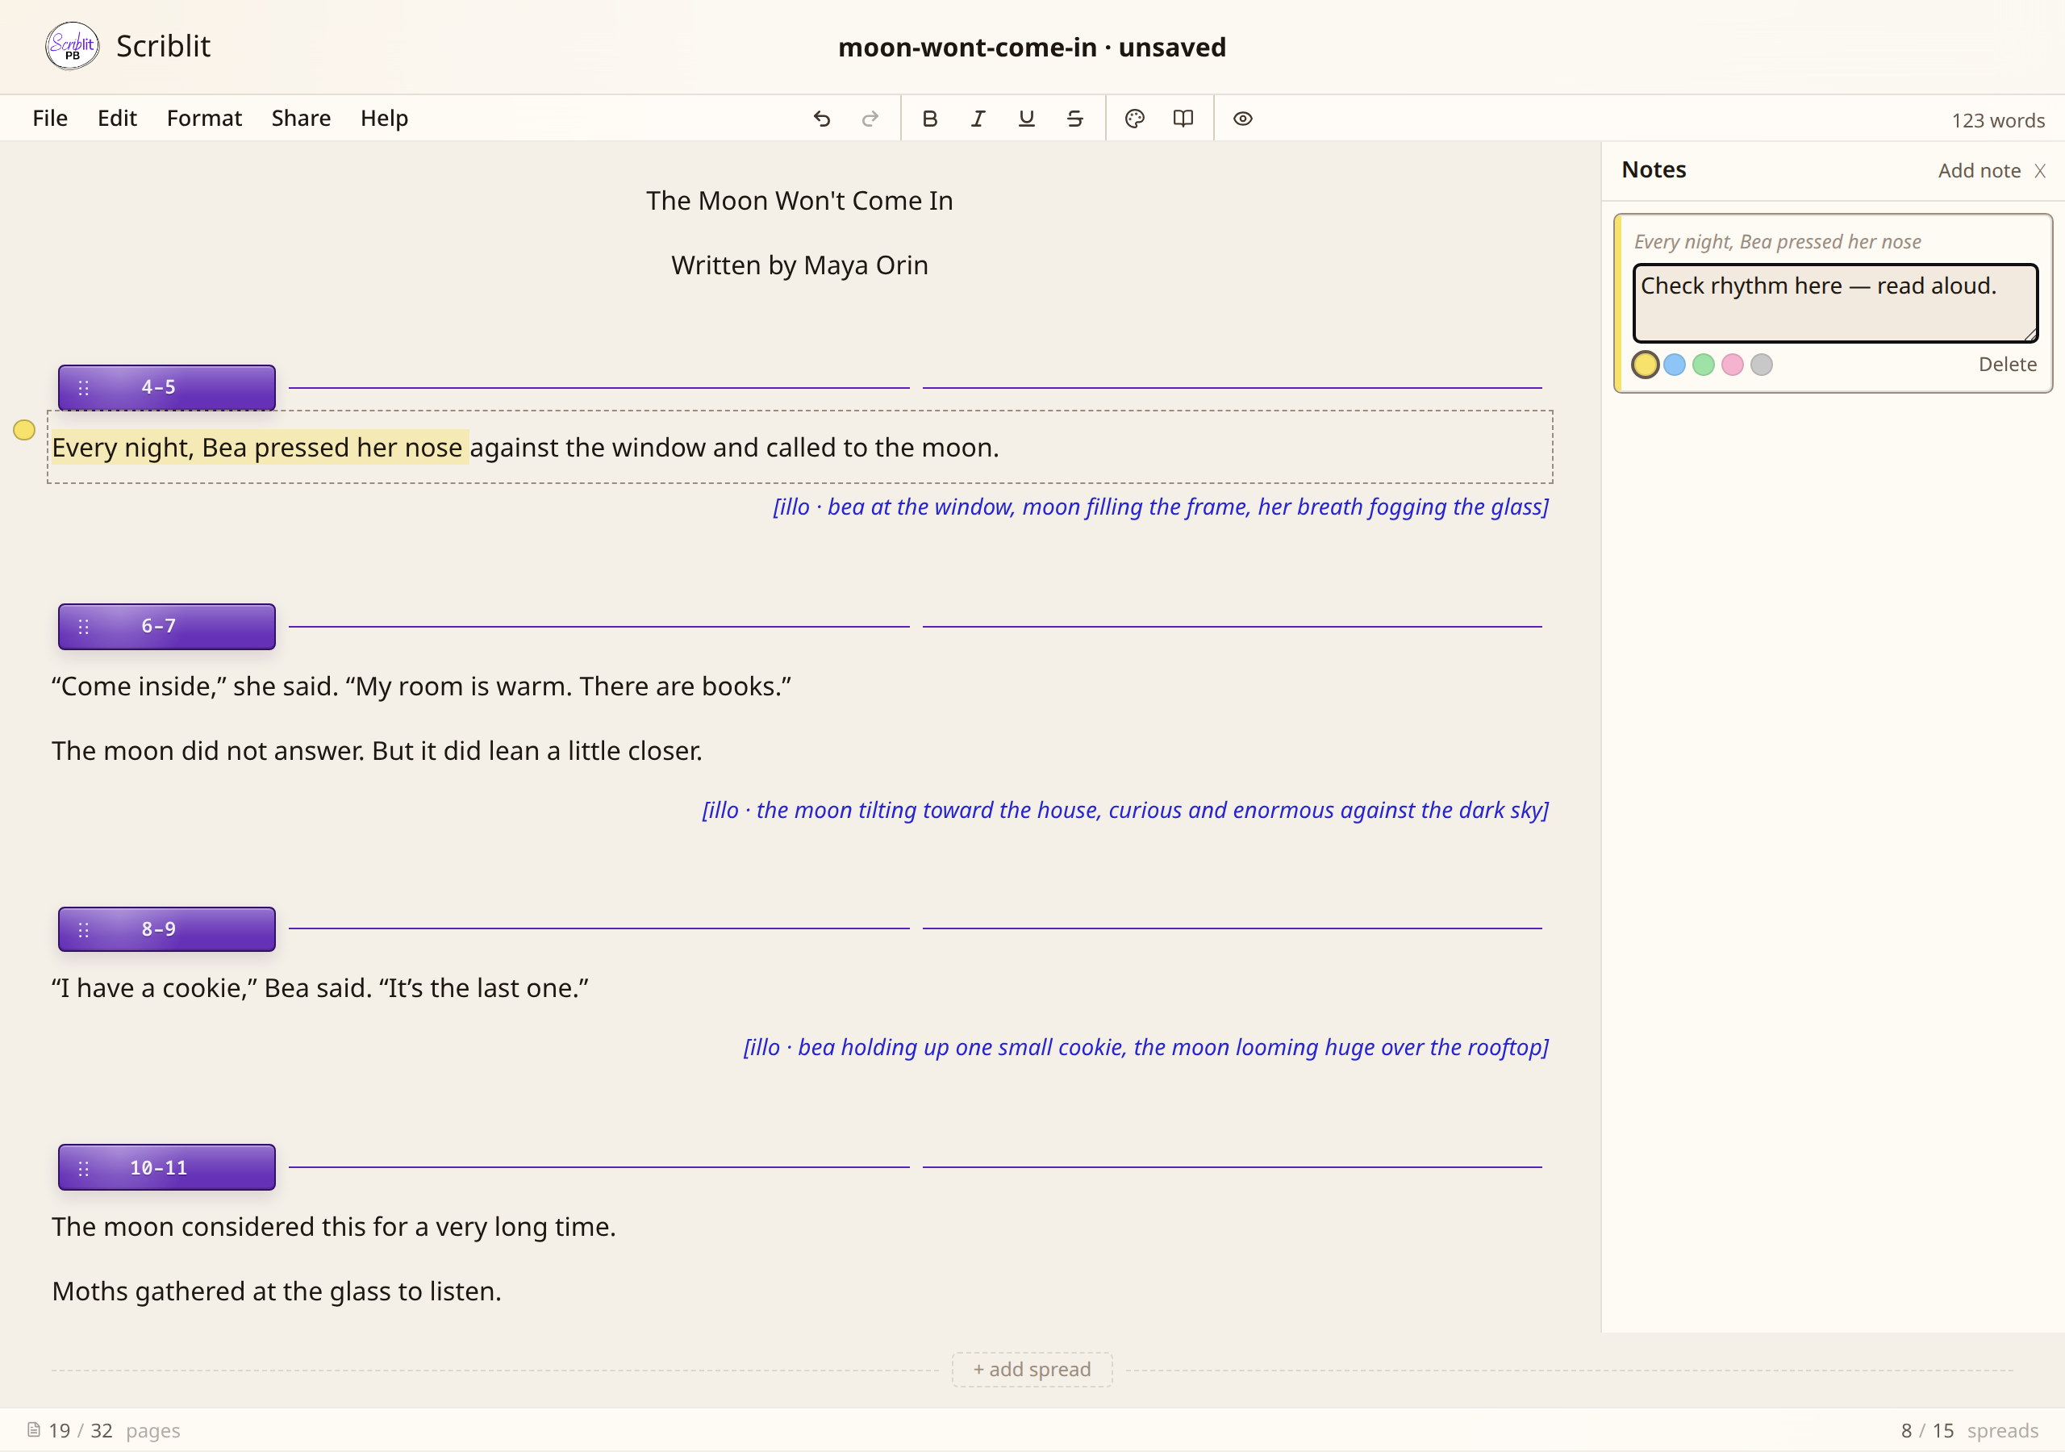Click 'Moths gathered at the glass to listen'
This screenshot has height=1452, width=2065.
[276, 1291]
